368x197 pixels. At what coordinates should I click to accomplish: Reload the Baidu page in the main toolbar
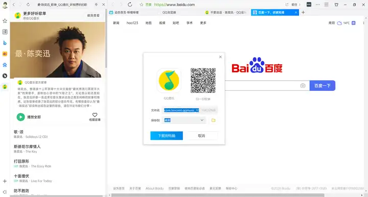point(130,5)
